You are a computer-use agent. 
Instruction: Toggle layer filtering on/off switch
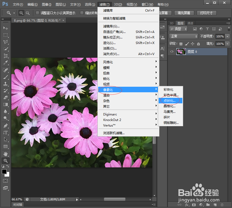pyautogui.click(x=229, y=29)
